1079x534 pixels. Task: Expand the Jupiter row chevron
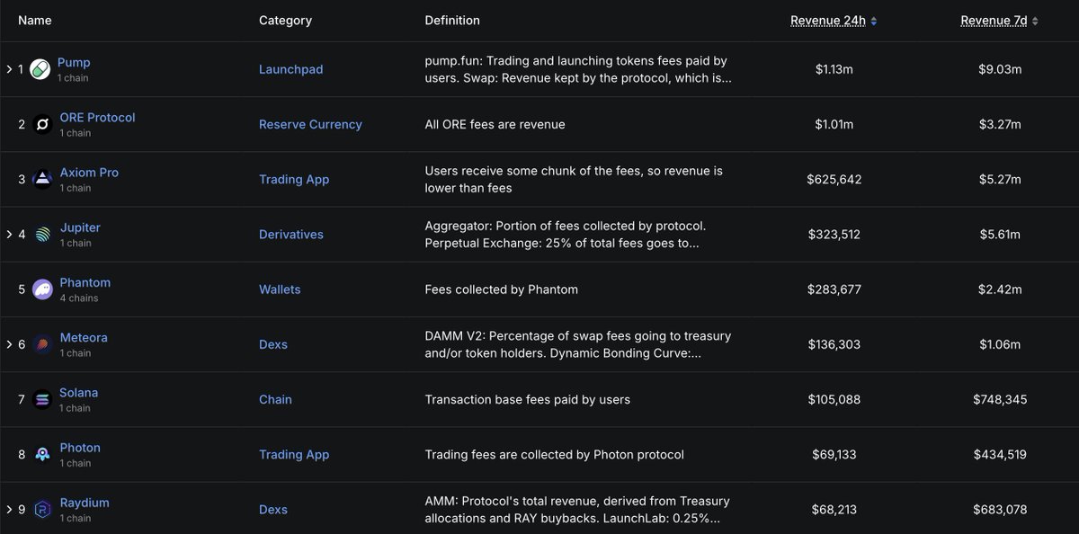point(9,235)
